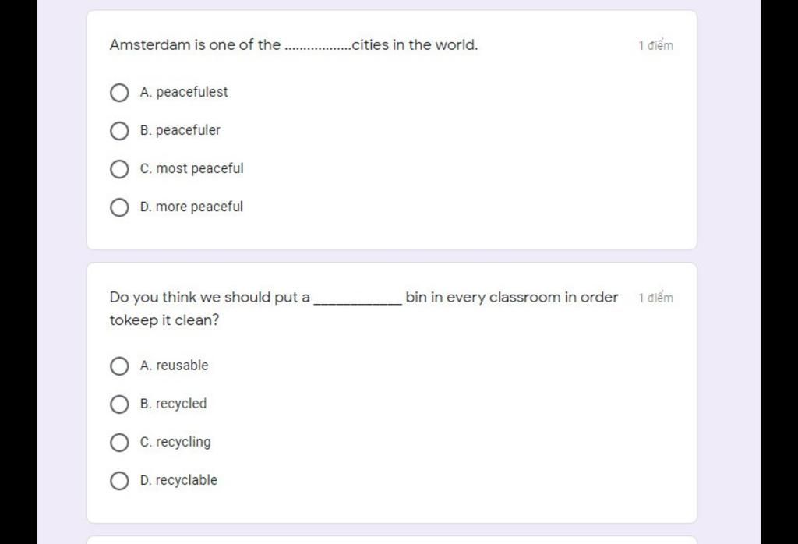This screenshot has width=798, height=544.
Task: Choose the B. peacefuler radio option
Action: click(119, 131)
